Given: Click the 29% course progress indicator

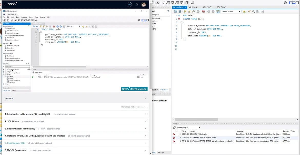Looking at the screenshot, I should click(129, 4).
